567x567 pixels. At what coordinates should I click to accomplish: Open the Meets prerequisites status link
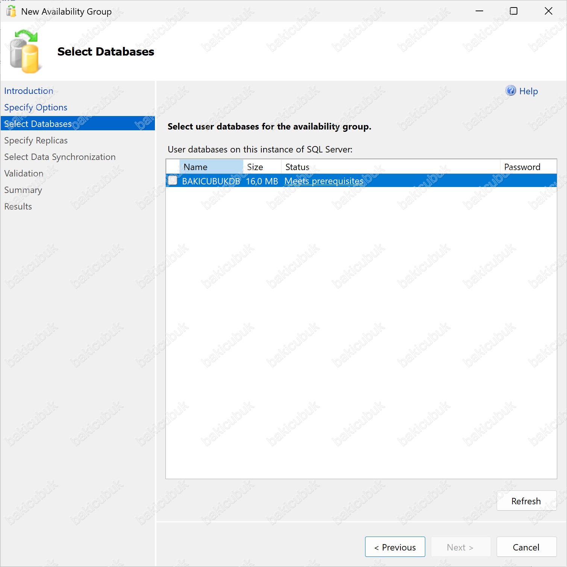[x=323, y=181]
